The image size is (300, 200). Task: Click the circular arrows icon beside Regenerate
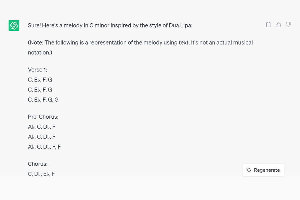pyautogui.click(x=249, y=170)
